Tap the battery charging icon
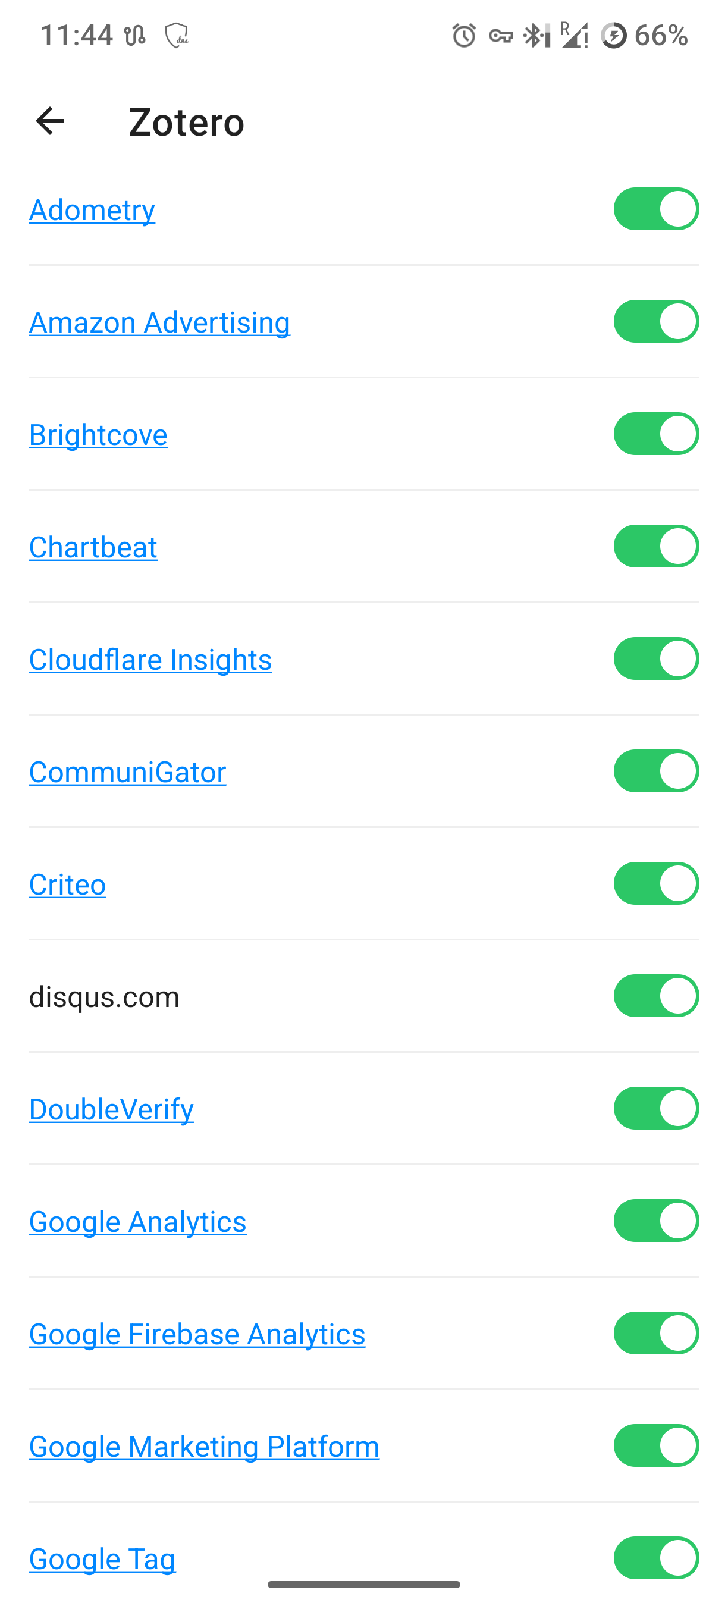728x1606 pixels. tap(613, 36)
